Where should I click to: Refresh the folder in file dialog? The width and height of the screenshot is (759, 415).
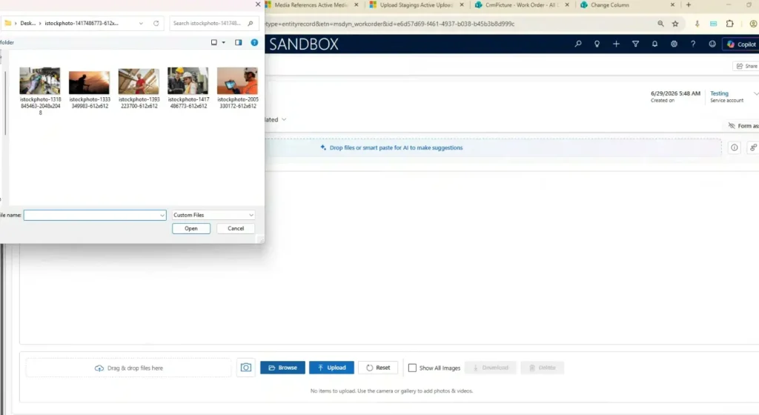point(156,23)
